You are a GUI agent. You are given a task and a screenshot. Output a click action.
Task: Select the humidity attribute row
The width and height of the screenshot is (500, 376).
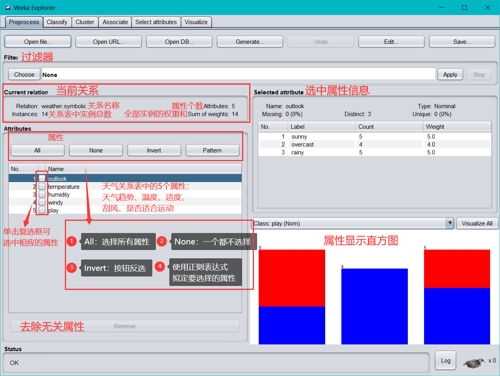125,194
